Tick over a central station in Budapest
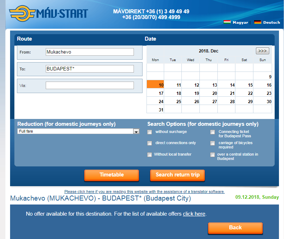Viewport: 284px width, 239px height. 213,155
